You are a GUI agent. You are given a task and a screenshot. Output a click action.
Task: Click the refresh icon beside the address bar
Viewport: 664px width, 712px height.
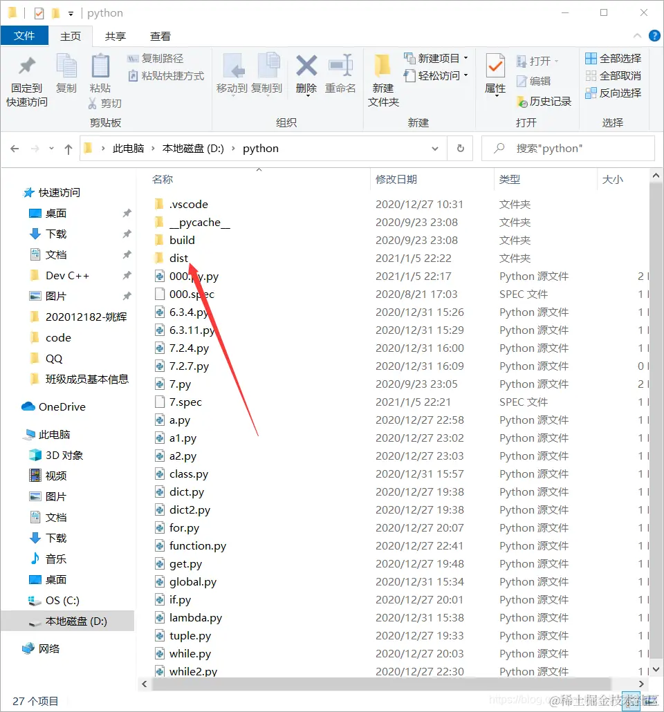[460, 148]
